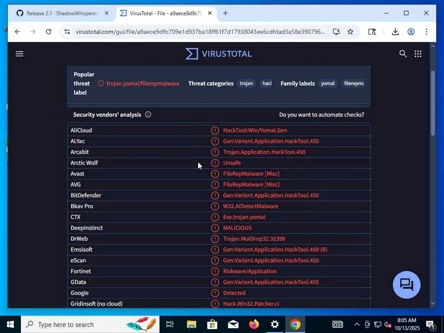
Task: Click the yomal family label chip
Action: [328, 83]
